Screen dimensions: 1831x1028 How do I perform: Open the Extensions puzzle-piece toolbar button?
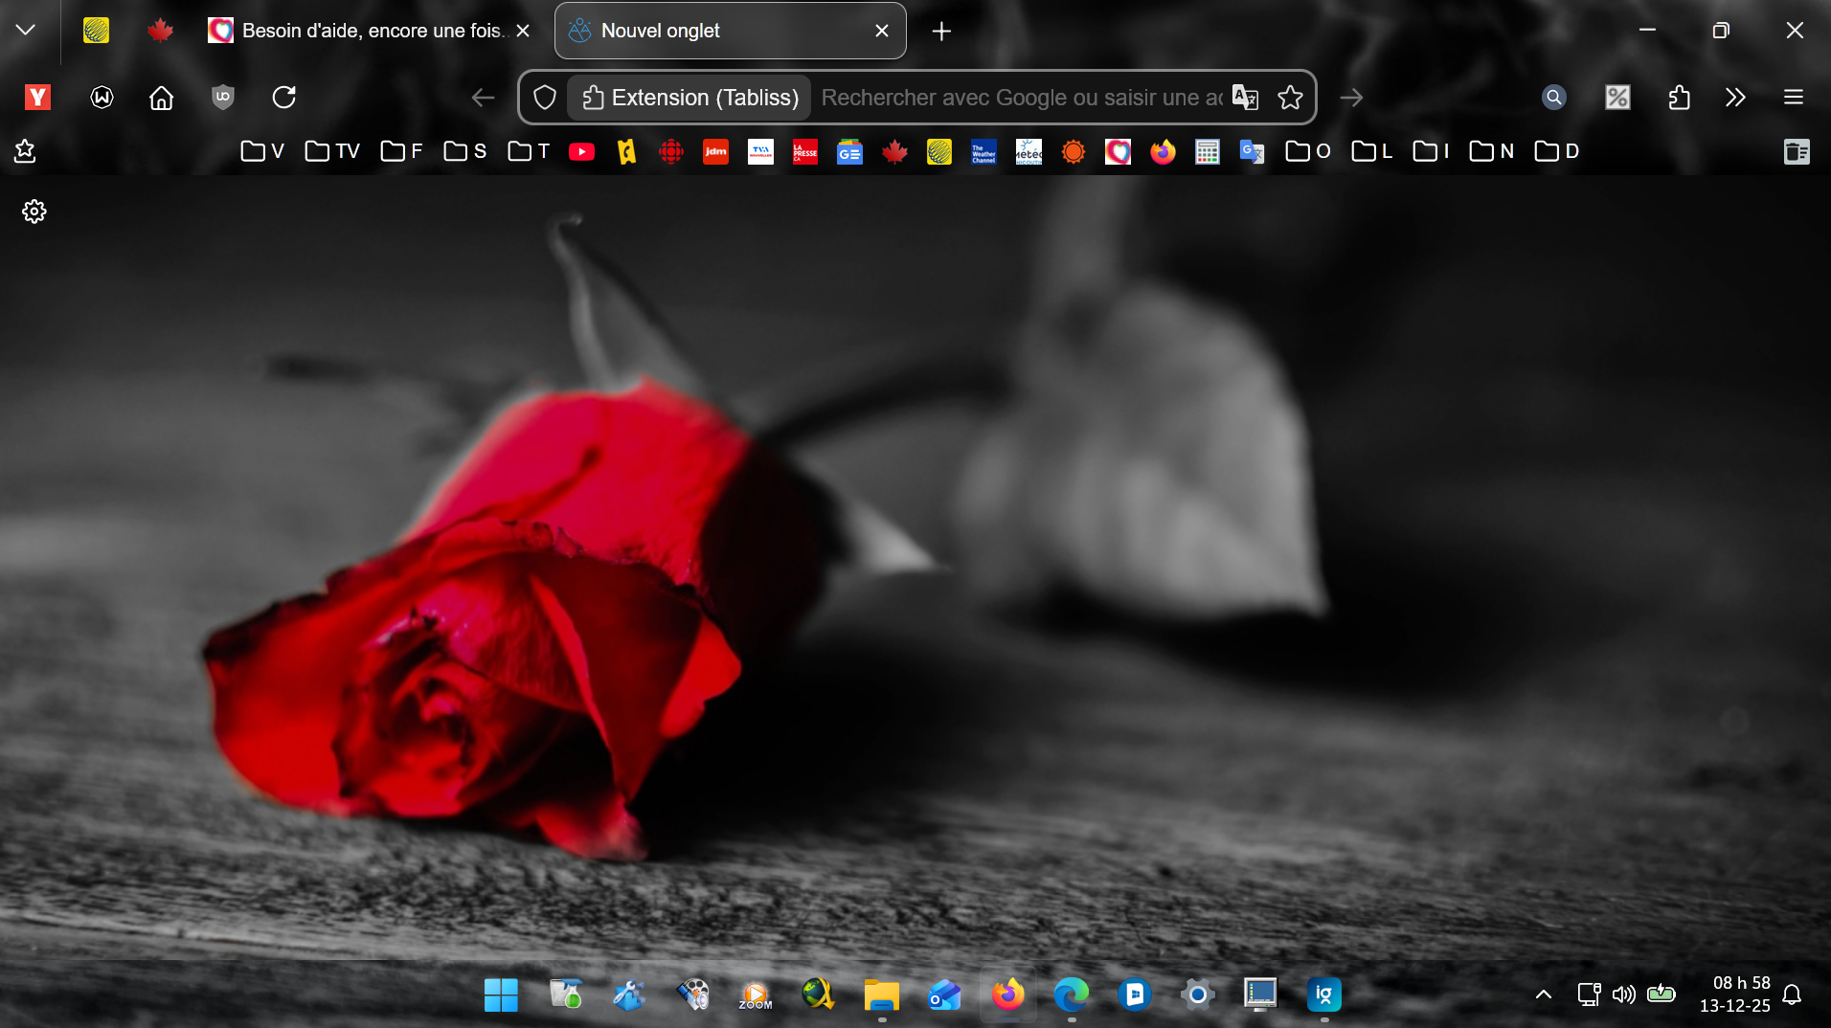coord(1679,97)
